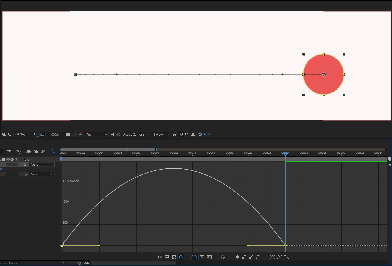Click Separate Dimensions icon
This screenshot has height=266, width=392.
(223, 257)
